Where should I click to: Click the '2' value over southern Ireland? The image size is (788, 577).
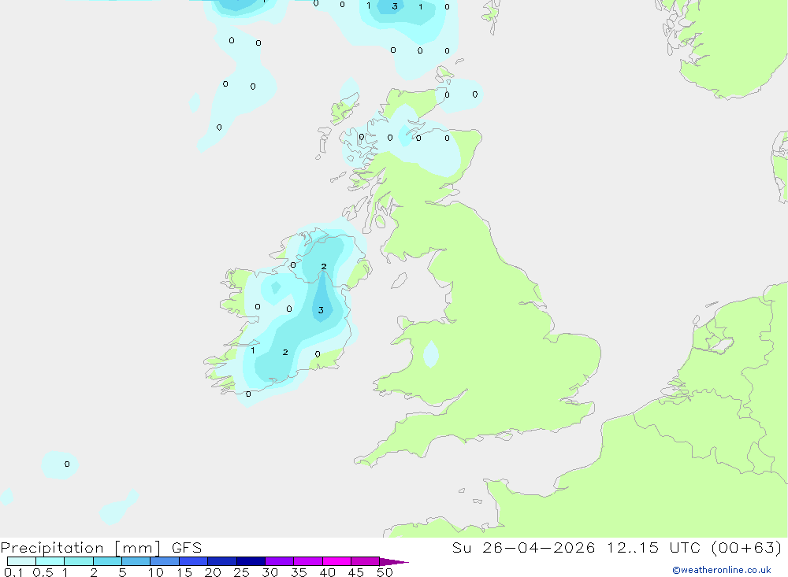coord(285,353)
